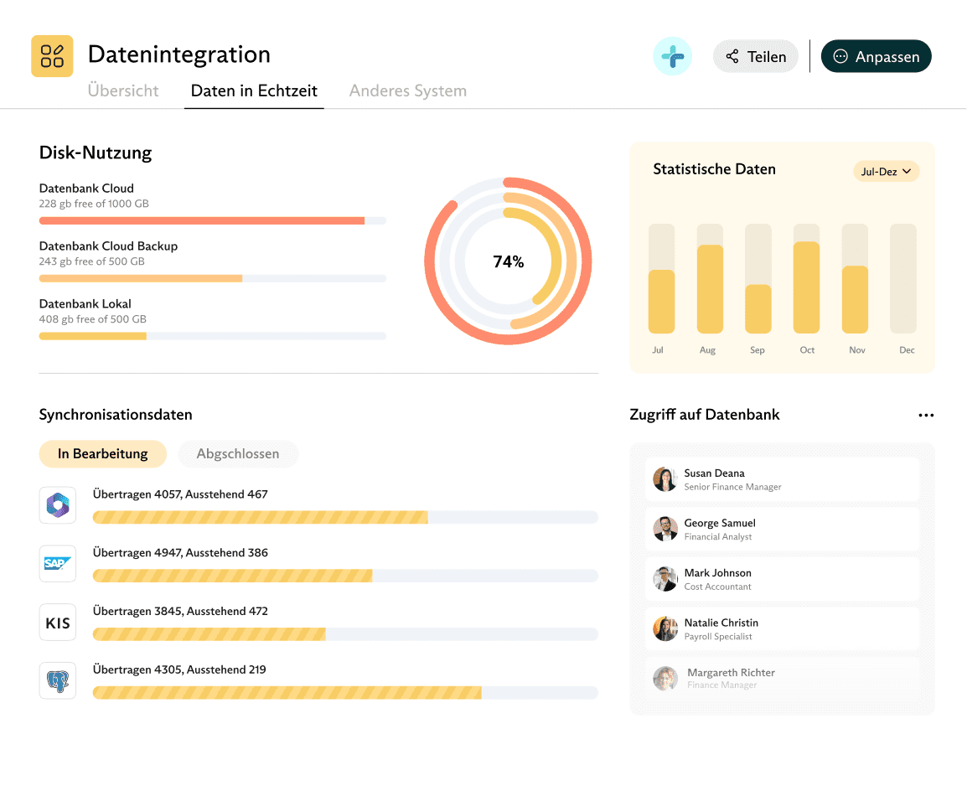This screenshot has width=967, height=791.
Task: Click the blue plus icon in header
Action: (672, 57)
